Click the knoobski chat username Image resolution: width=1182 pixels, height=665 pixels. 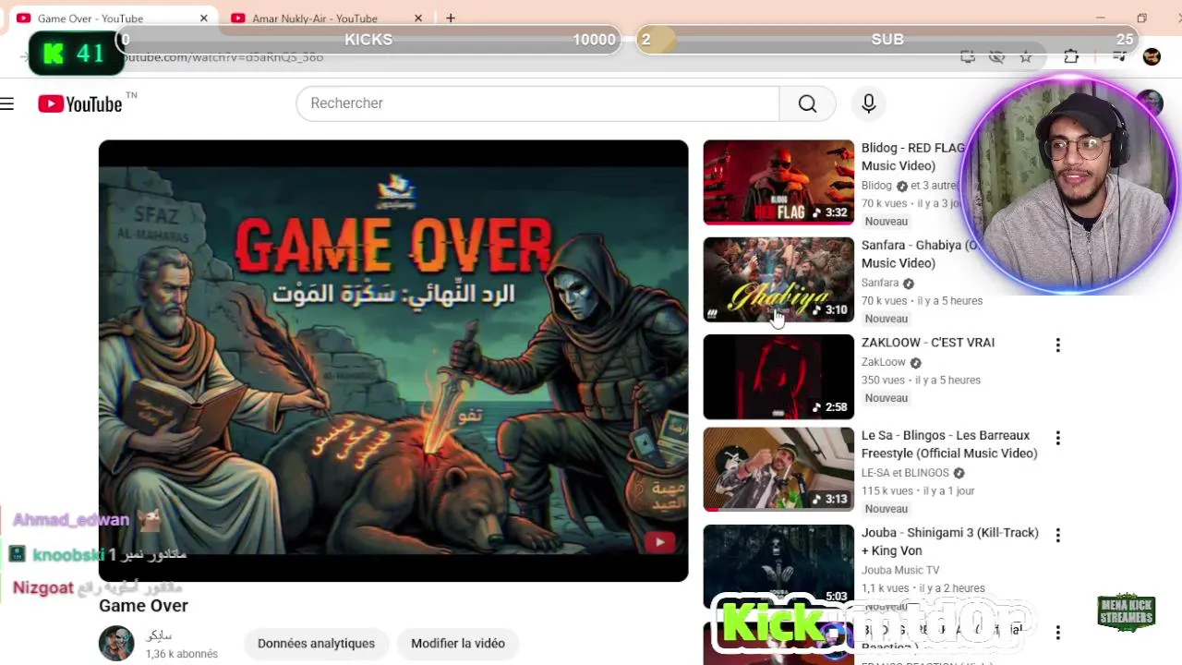(x=68, y=554)
